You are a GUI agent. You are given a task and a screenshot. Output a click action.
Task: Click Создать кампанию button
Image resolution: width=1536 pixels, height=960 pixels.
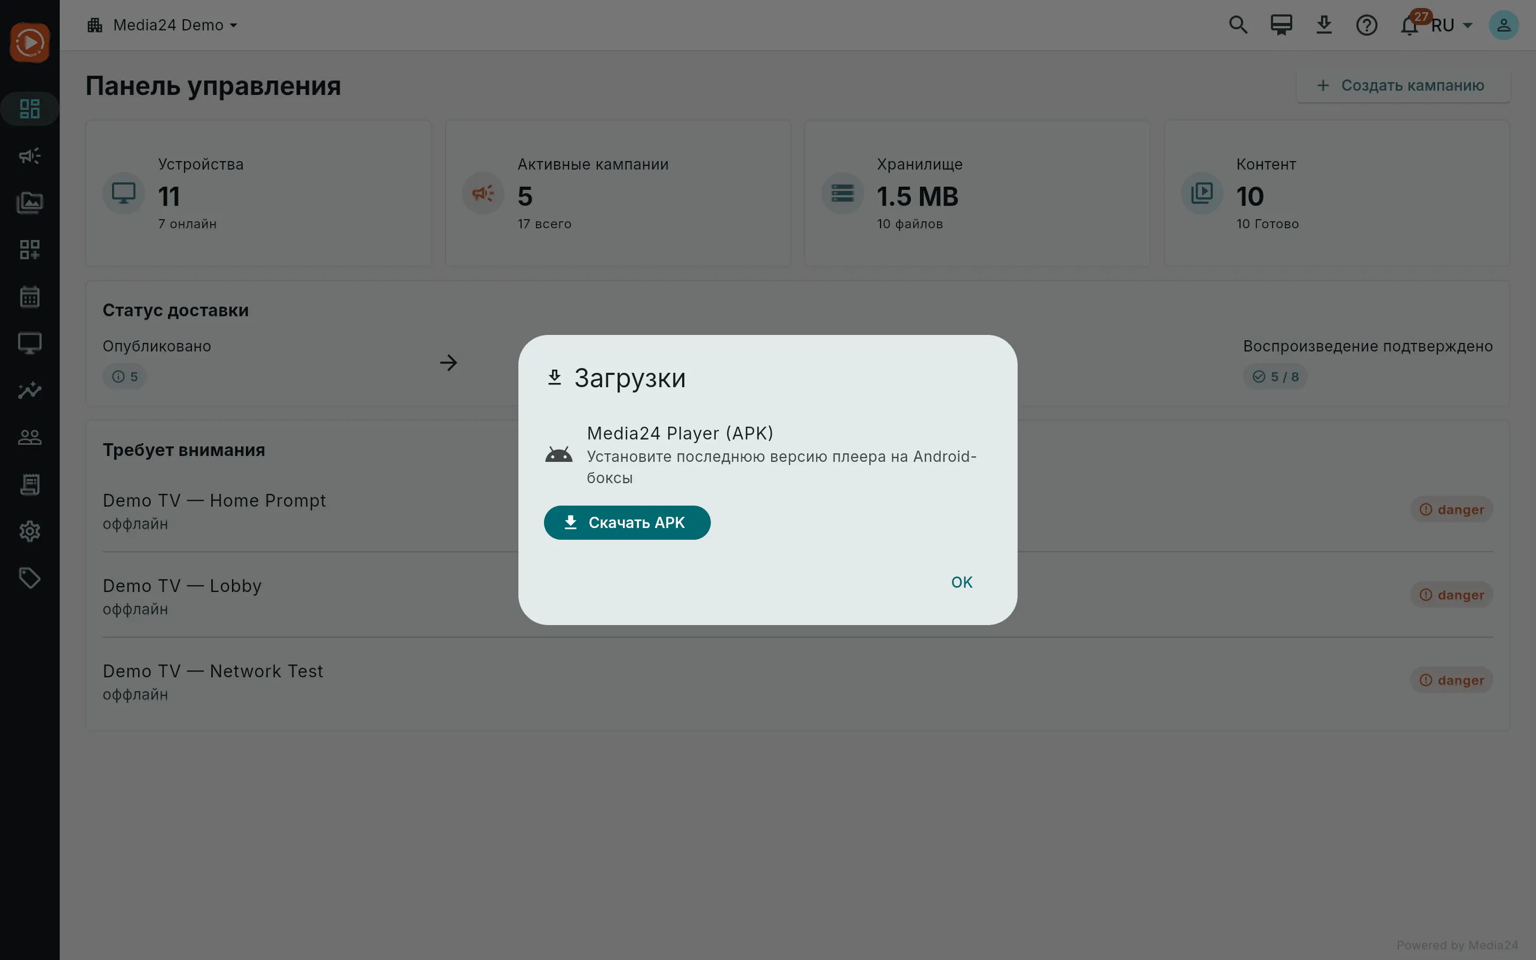tap(1403, 85)
